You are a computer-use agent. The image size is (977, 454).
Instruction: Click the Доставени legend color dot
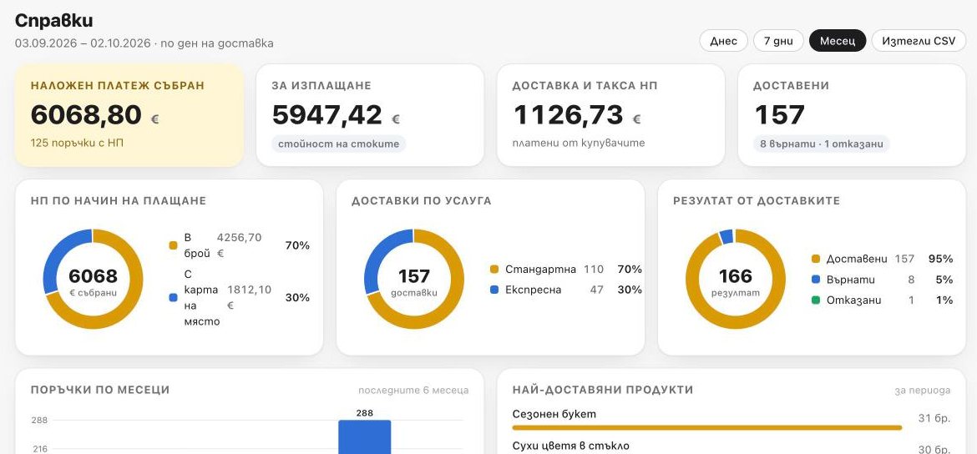pos(816,259)
